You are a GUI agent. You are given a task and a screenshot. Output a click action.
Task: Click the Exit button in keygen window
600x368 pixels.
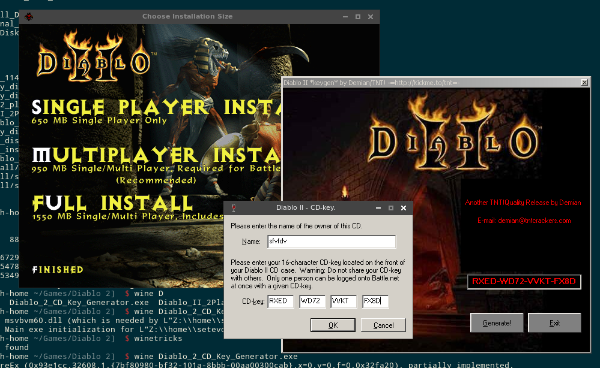pyautogui.click(x=554, y=322)
